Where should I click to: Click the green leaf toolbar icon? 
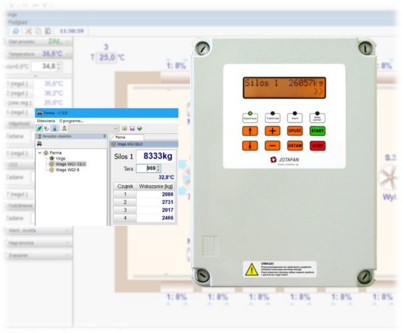[39, 128]
